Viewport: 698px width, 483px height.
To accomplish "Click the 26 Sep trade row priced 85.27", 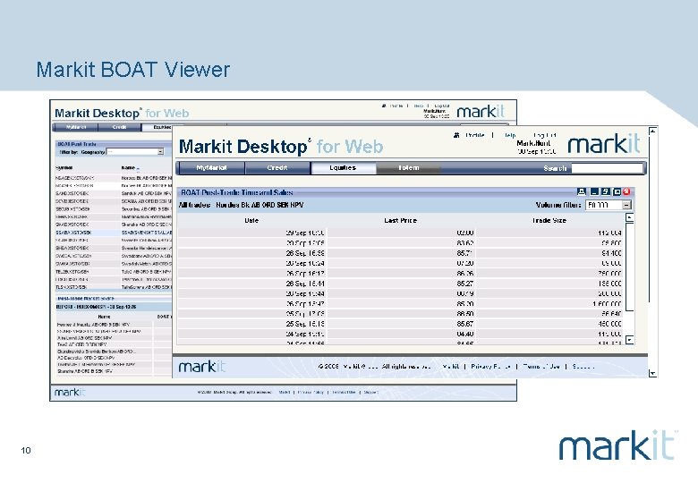I will click(x=401, y=284).
